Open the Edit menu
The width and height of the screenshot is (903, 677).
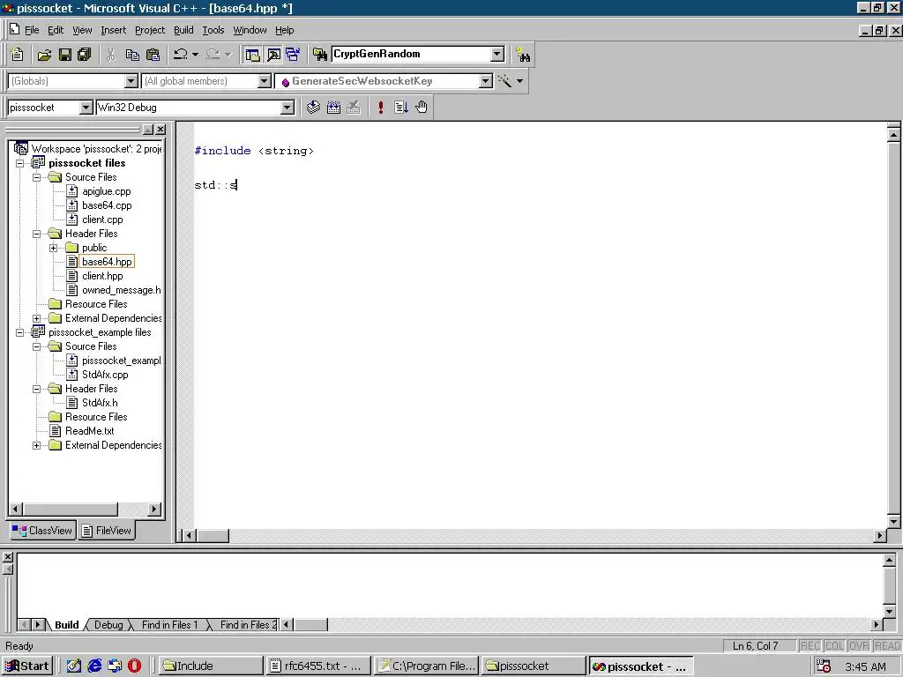coord(56,30)
